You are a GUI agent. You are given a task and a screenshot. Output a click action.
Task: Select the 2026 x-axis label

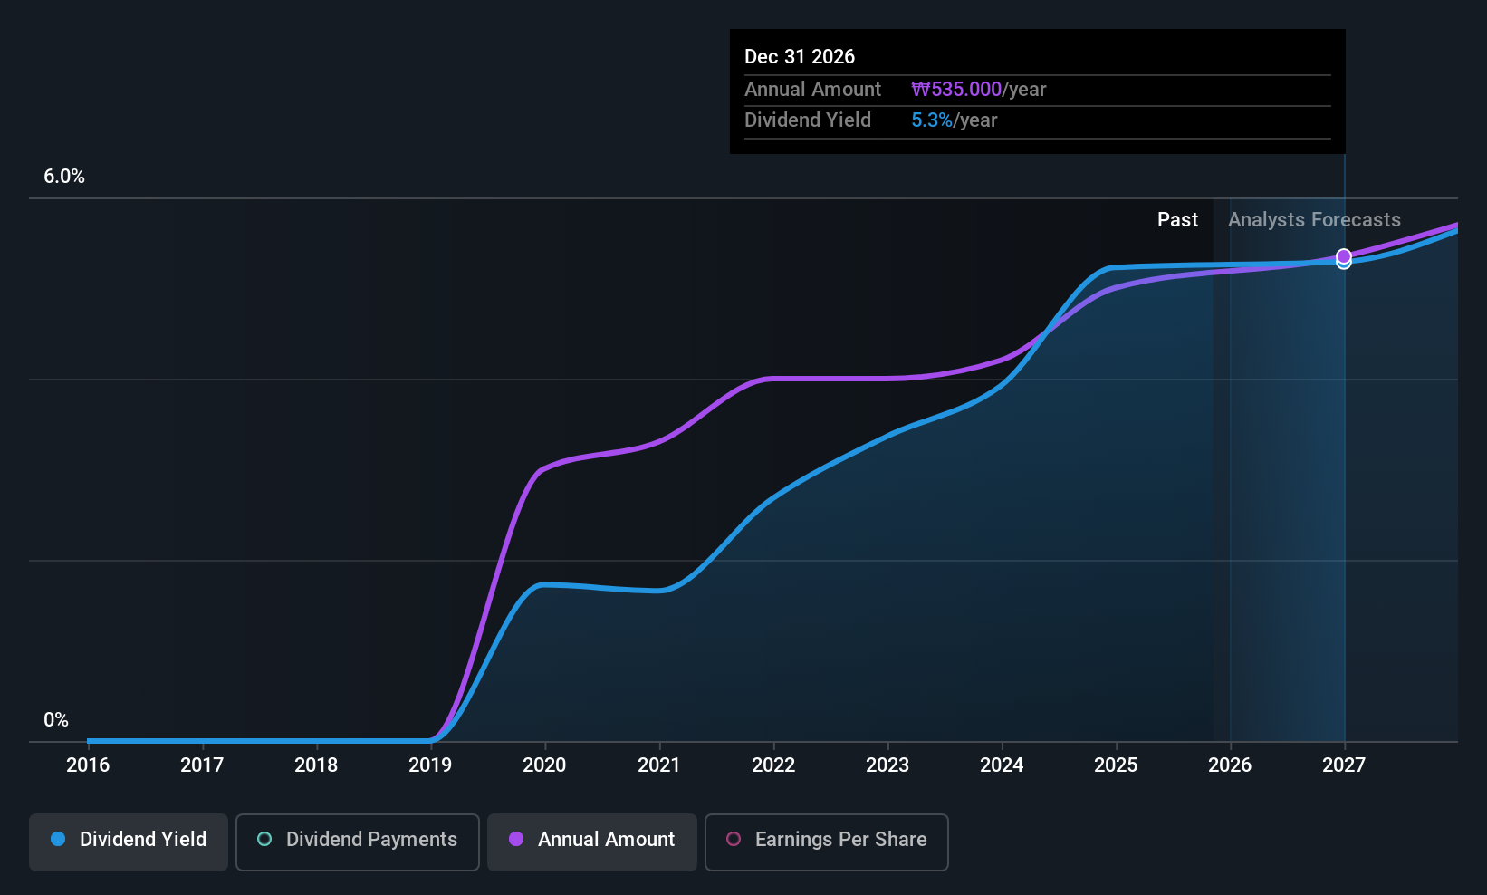tap(1230, 765)
